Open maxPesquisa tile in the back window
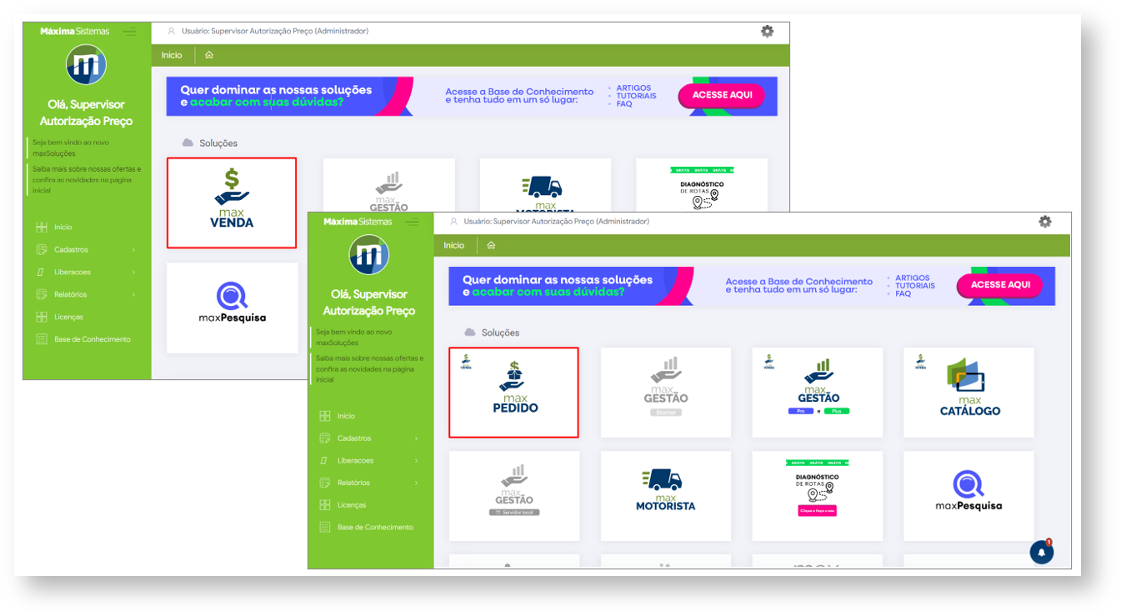Screen dimensions: 1121x616 [x=232, y=308]
